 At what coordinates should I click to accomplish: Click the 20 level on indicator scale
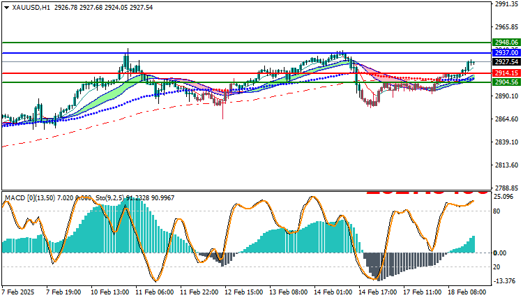pos(497,267)
